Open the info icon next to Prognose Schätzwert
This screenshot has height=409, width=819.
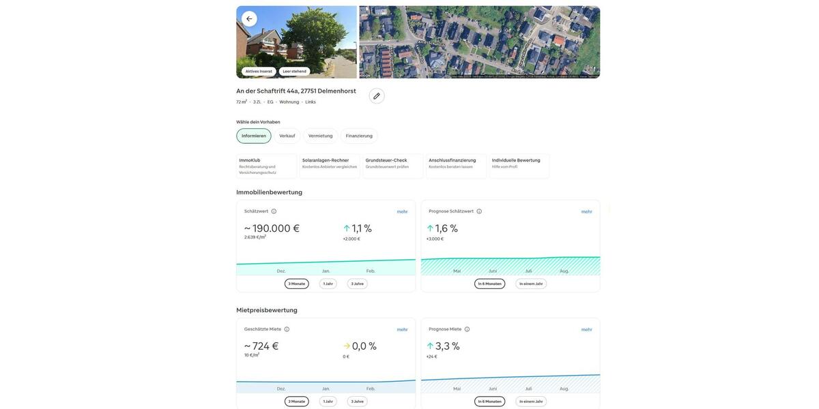[479, 211]
